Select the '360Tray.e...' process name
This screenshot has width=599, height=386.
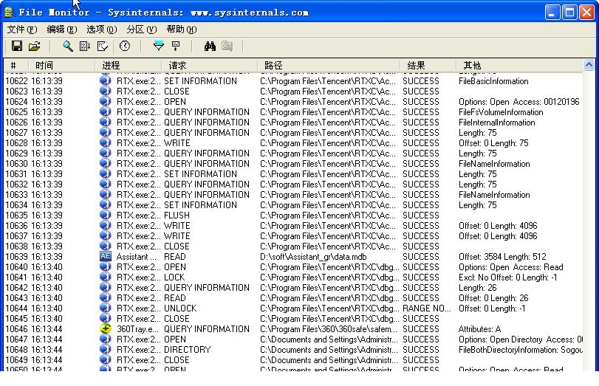pos(138,328)
